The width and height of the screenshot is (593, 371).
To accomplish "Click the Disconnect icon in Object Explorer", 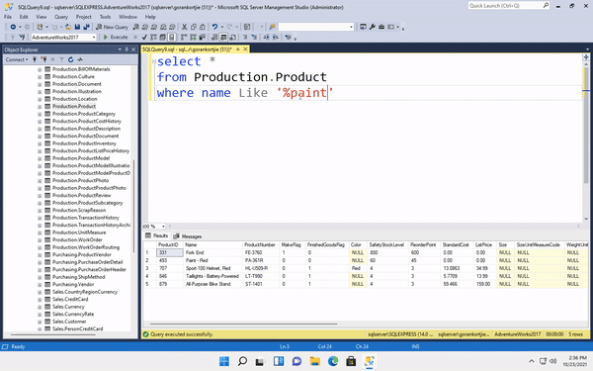I will click(43, 59).
